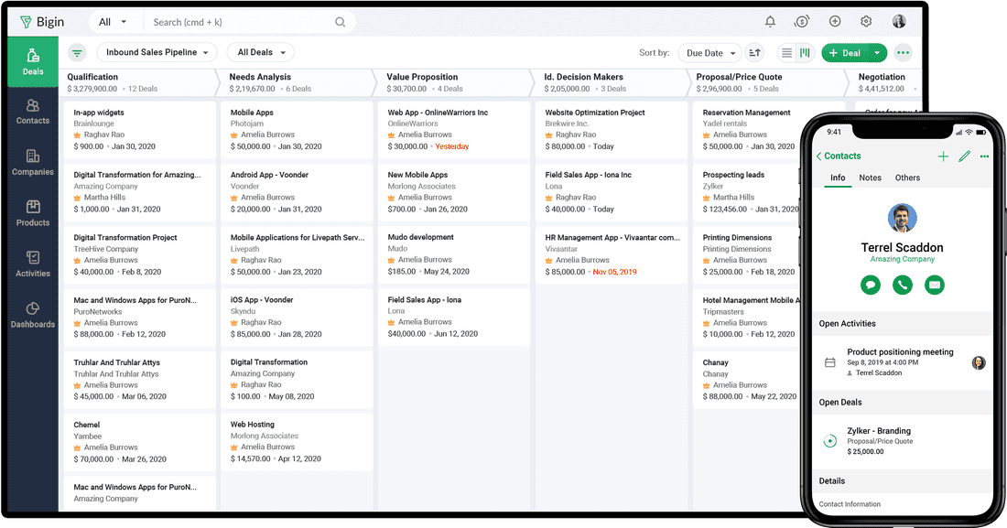Screen dimensions: 1007x528
Task: Open Truhlar And Truhlar Attys deal
Action: (139, 380)
